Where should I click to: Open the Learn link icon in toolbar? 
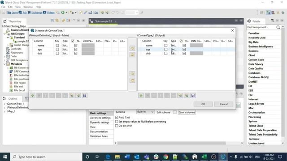(13, 13)
